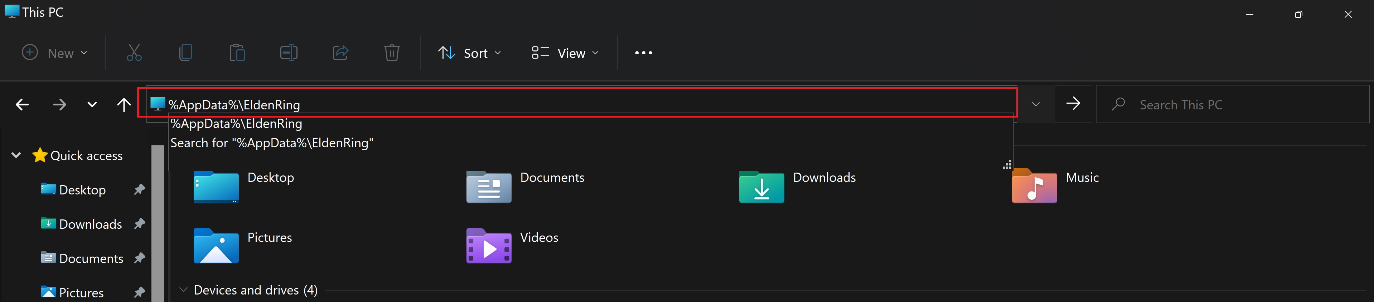Screen dimensions: 1374x302
Task: Open the View options dropdown
Action: click(565, 53)
